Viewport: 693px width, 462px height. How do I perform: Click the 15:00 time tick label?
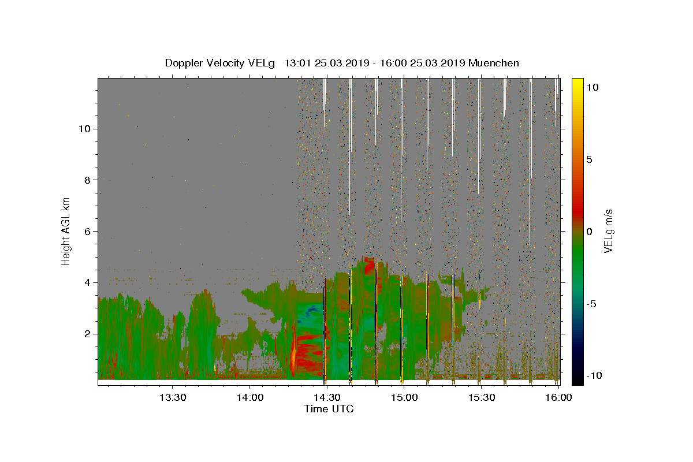pos(404,397)
